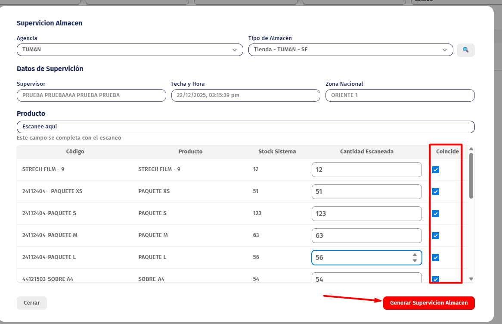This screenshot has width=502, height=324.
Task: Uncheck Coincide for PAQUETE XS row
Action: tap(436, 192)
